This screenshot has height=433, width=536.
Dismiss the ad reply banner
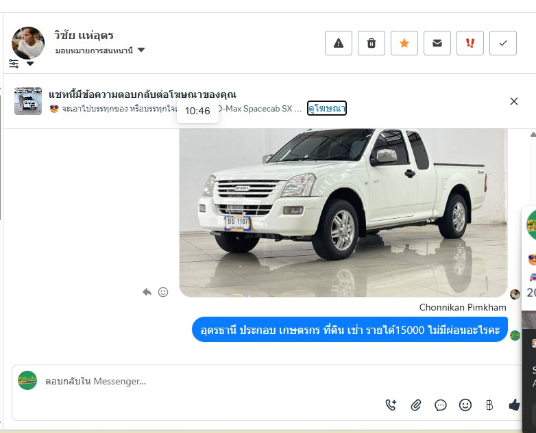coord(514,101)
